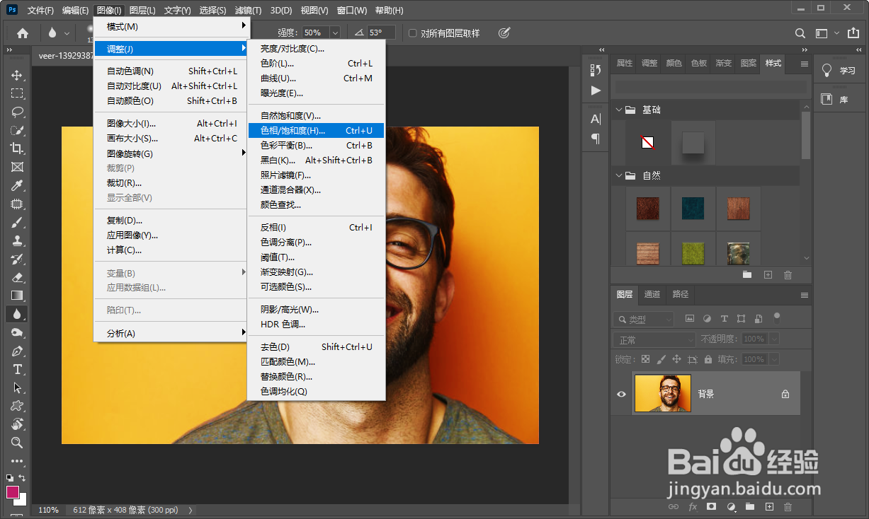Click Add layer style fx icon
The width and height of the screenshot is (869, 519).
[693, 507]
